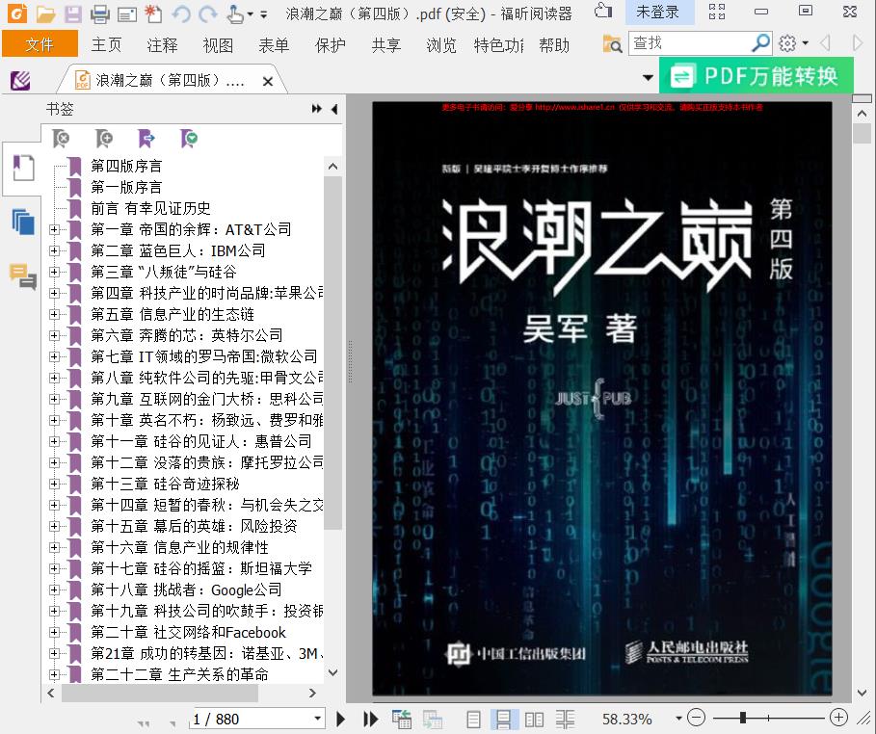Expand 第一章 帝国的余辉 bookmark
The height and width of the screenshot is (734, 876).
pos(54,229)
